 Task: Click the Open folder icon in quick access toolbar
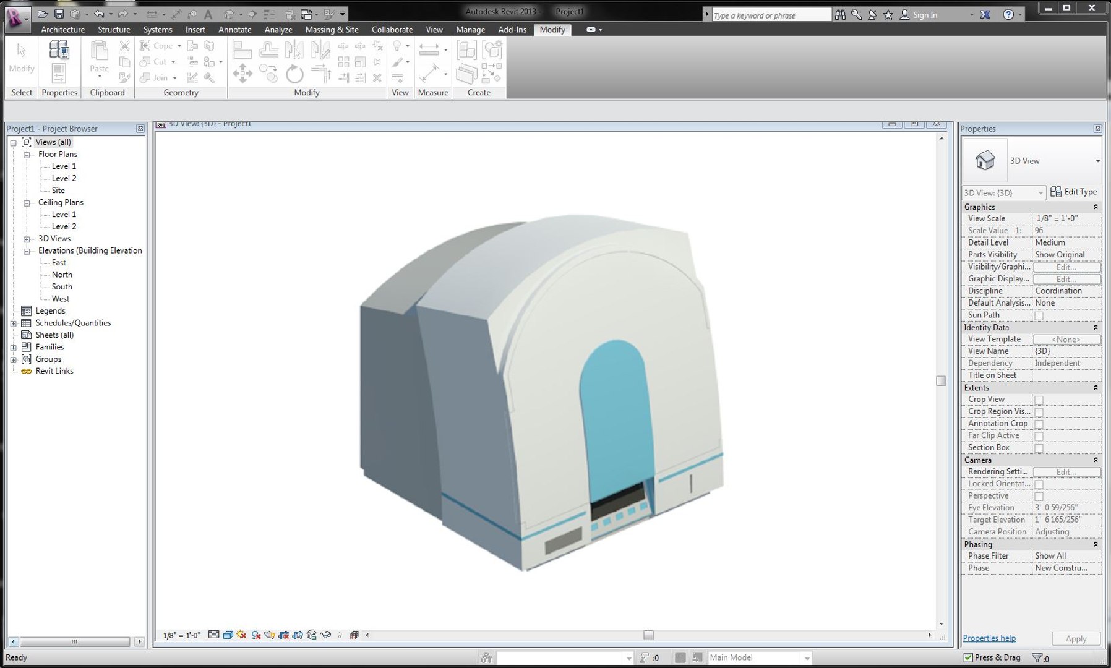click(x=43, y=14)
